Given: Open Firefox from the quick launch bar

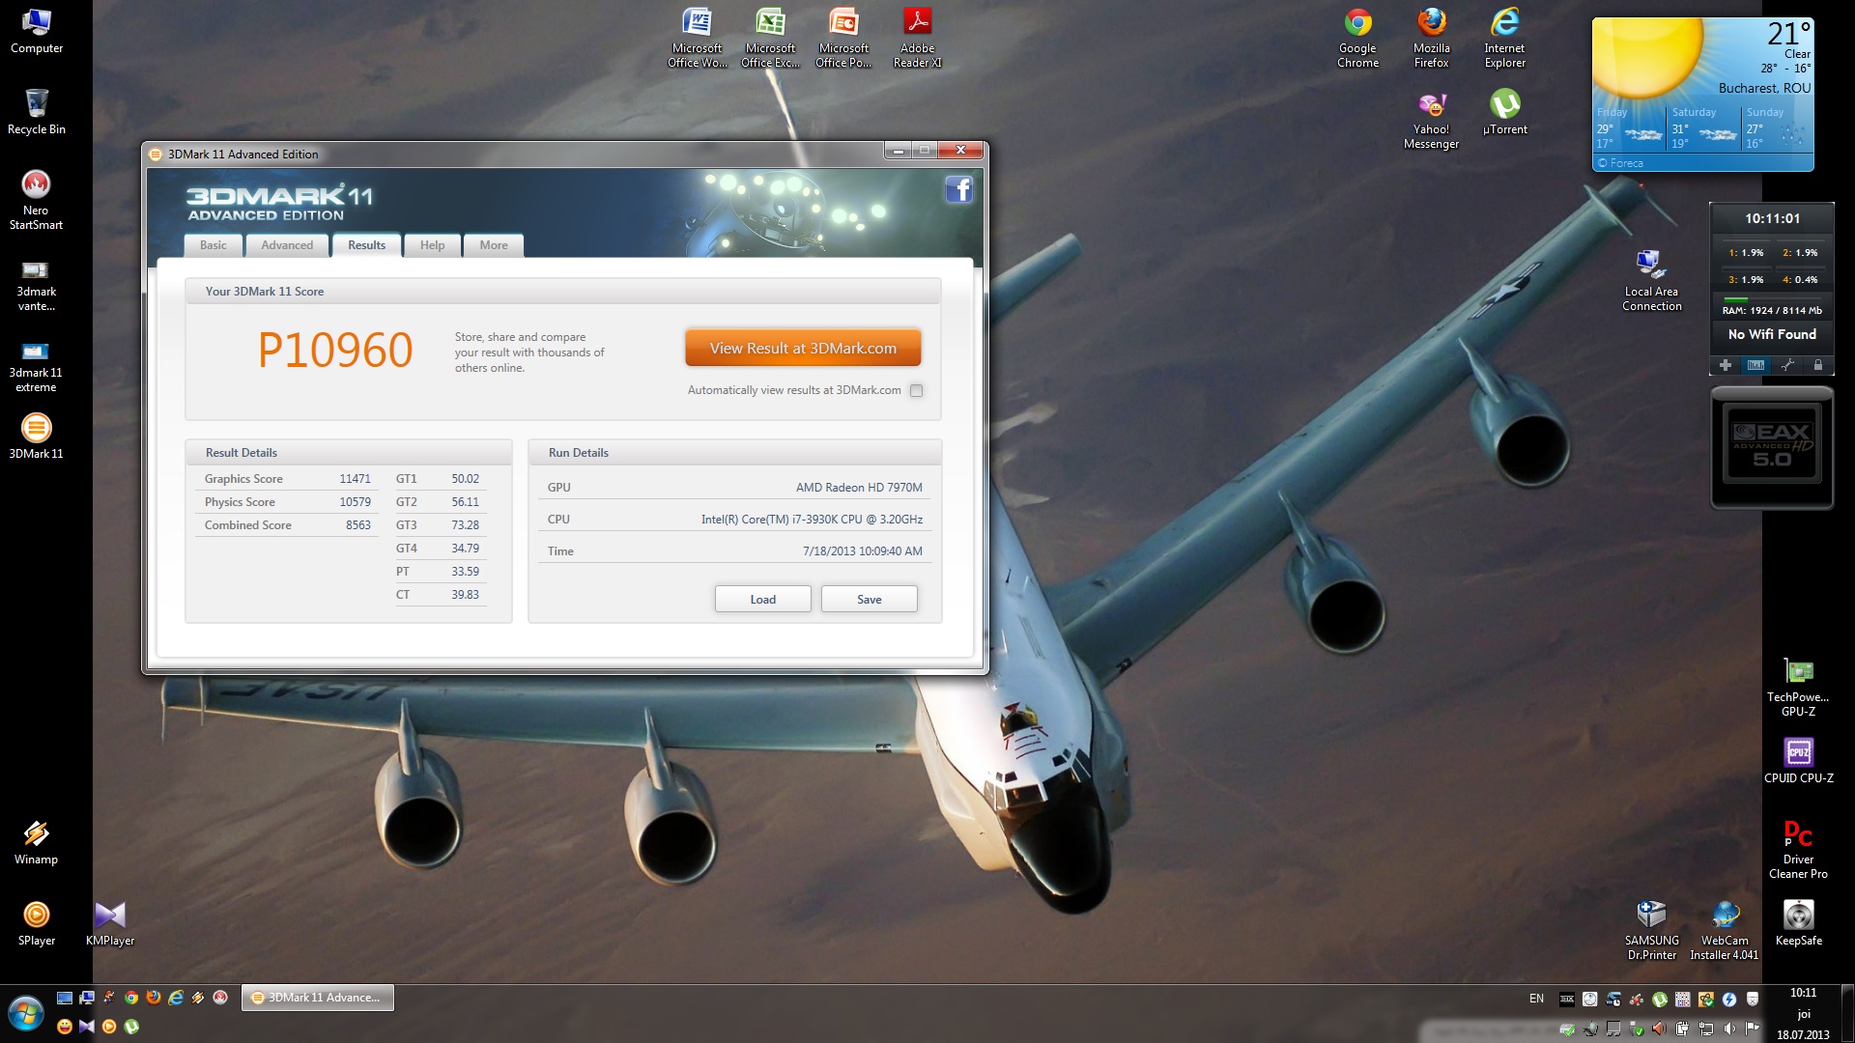Looking at the screenshot, I should pos(154,998).
